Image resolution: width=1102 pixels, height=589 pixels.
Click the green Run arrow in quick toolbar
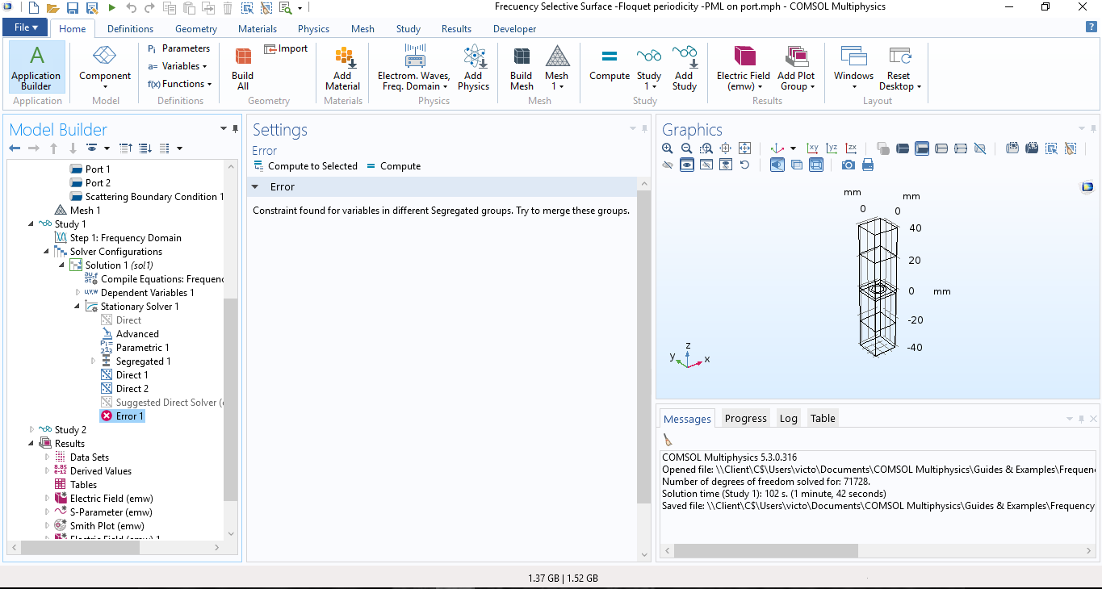click(112, 8)
